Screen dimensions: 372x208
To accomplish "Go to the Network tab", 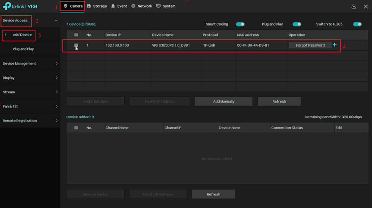I will [142, 6].
